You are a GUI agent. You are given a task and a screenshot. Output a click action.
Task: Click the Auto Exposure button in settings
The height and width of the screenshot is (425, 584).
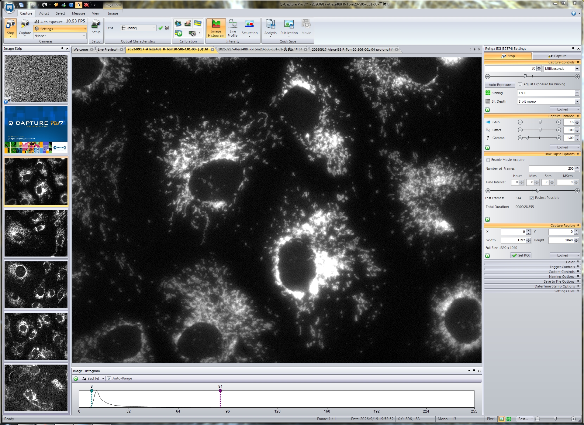(500, 85)
